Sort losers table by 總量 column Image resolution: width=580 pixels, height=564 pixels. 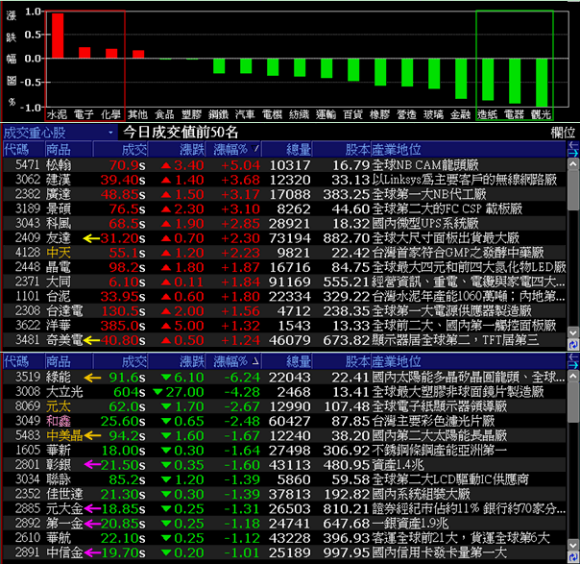[x=287, y=361]
